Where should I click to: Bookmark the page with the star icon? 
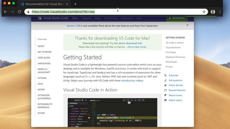pos(204,12)
